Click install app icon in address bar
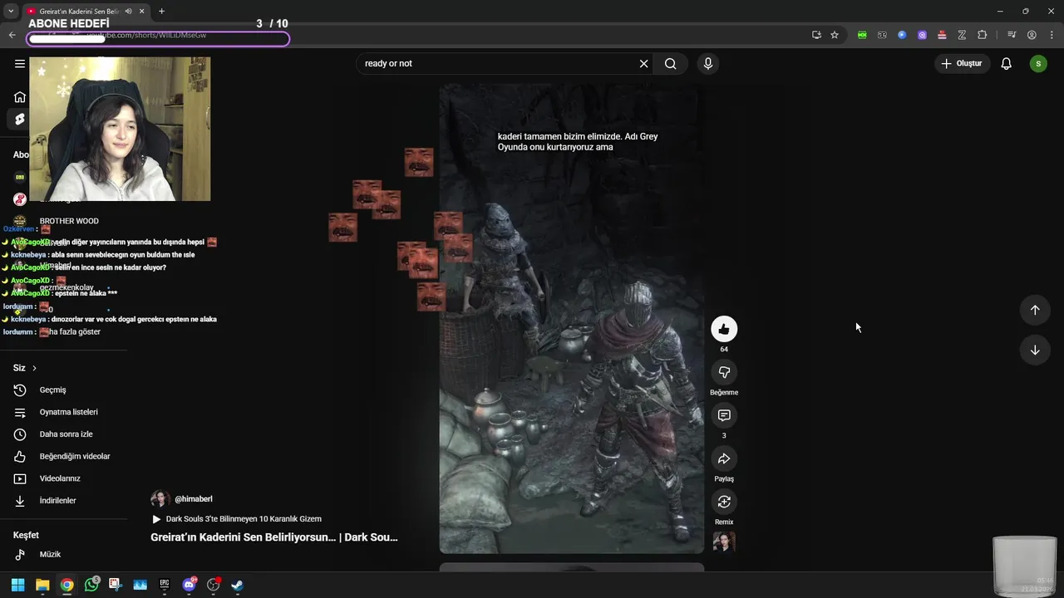The width and height of the screenshot is (1064, 598). point(816,35)
